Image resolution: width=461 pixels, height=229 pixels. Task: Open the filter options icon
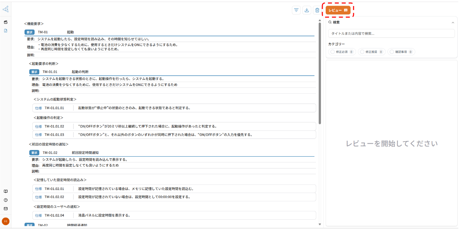(296, 10)
